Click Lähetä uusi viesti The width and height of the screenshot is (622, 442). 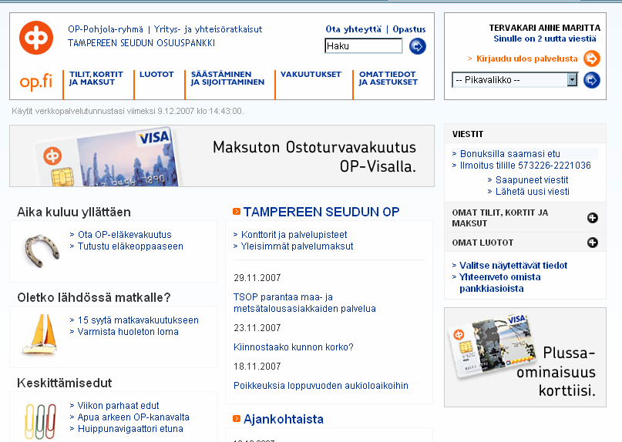[x=533, y=192]
